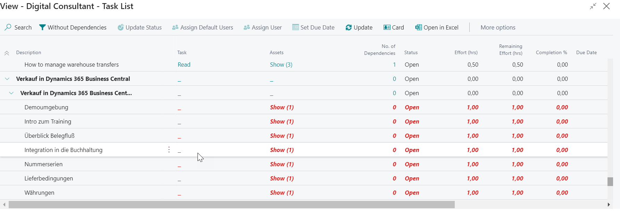The height and width of the screenshot is (211, 620).
Task: Collapse the top-level Verkauf in Dynamics 365 group
Action: click(7, 79)
